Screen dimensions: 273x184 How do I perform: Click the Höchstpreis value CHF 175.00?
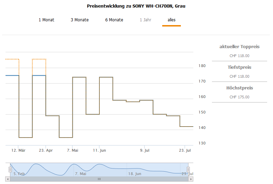pyautogui.click(x=239, y=97)
